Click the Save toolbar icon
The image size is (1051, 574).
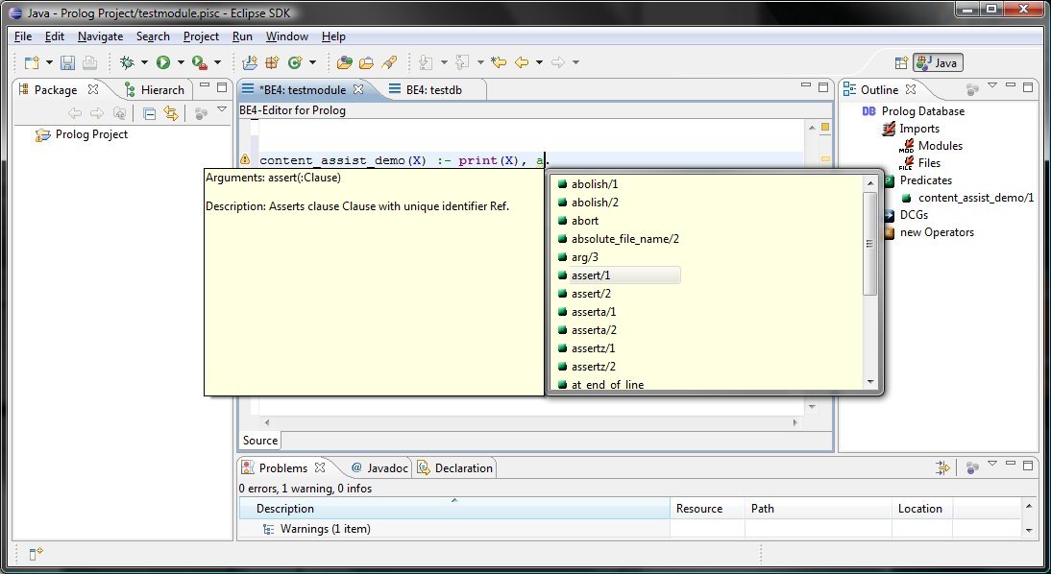click(x=67, y=62)
